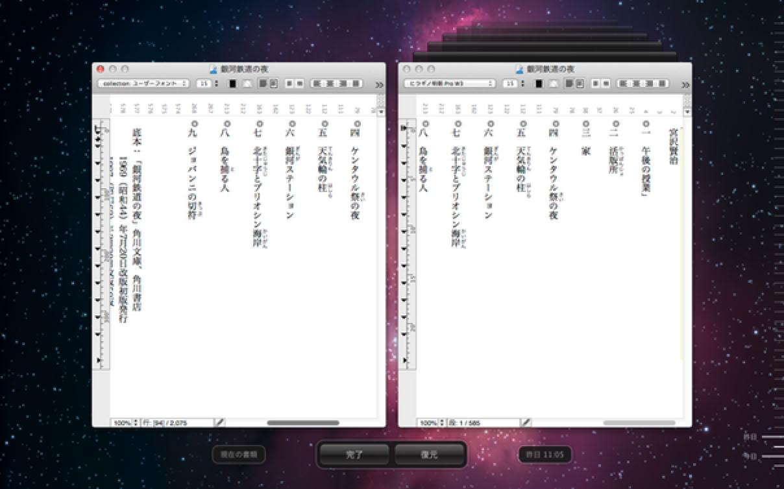Screen dimensions: 784x489
Task: Click the first alignment icon in left toolbar group
Action: coord(317,84)
